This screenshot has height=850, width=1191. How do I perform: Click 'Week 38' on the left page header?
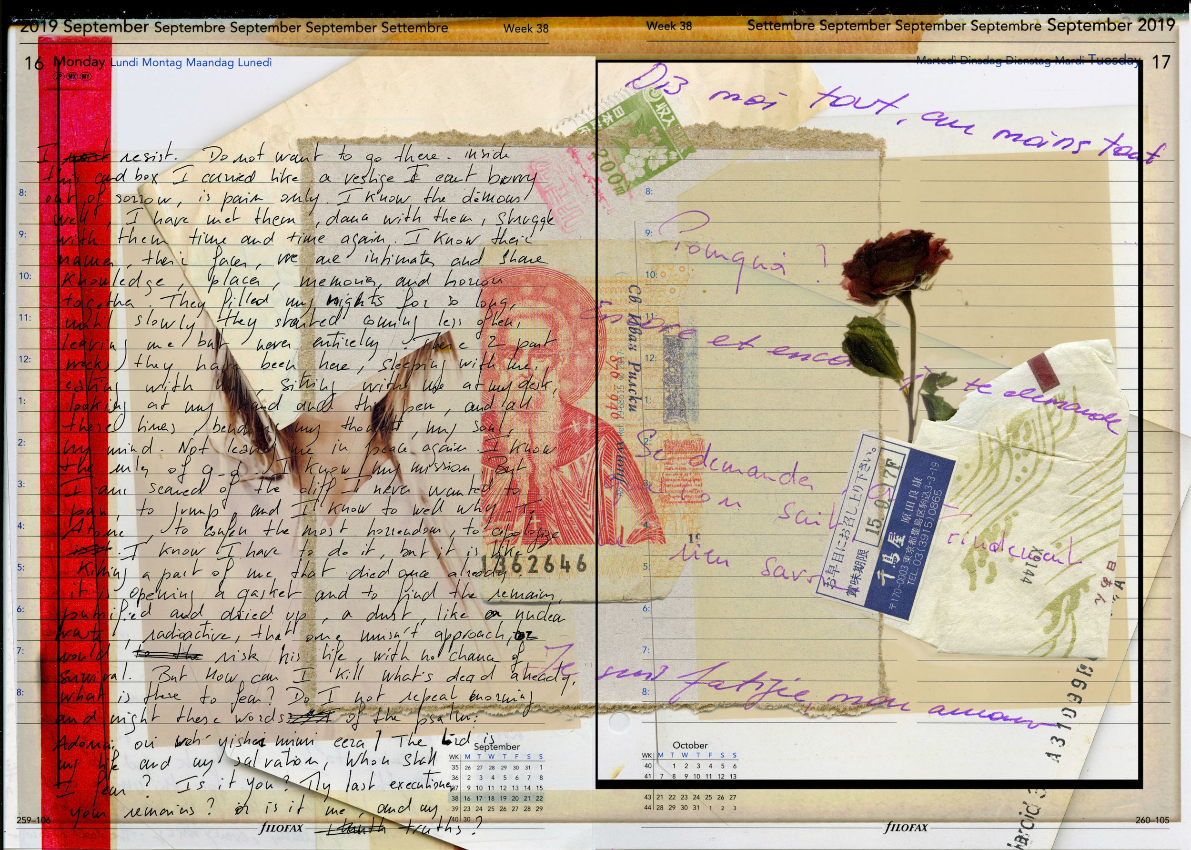526,29
